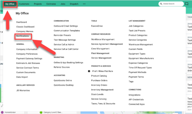Open Service Contract Terms
Viewport: 192px width, 114px height.
tap(28, 68)
